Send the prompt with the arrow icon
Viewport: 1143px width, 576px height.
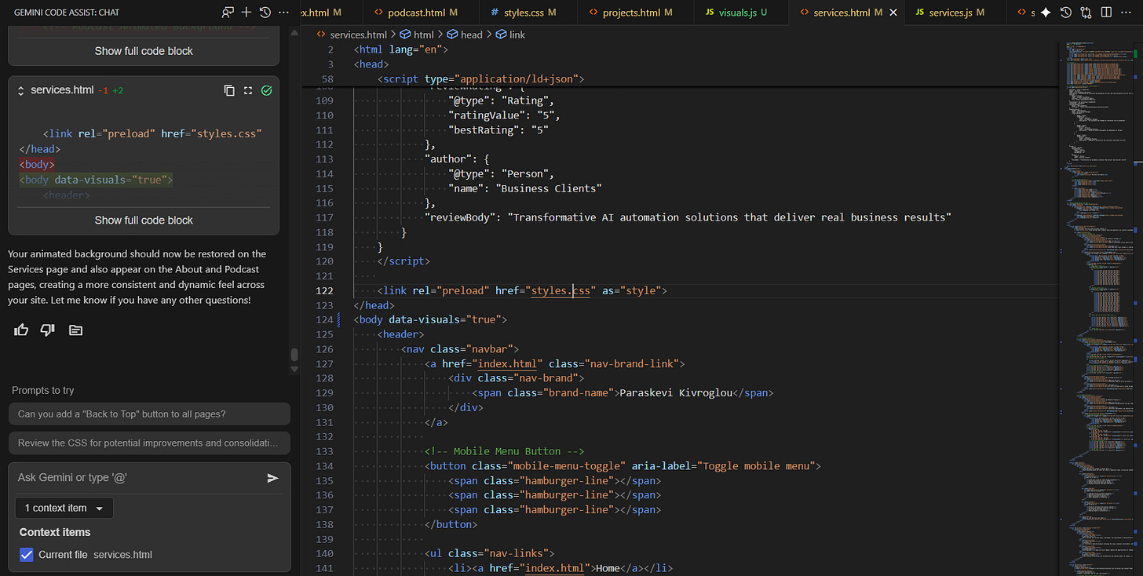[273, 478]
